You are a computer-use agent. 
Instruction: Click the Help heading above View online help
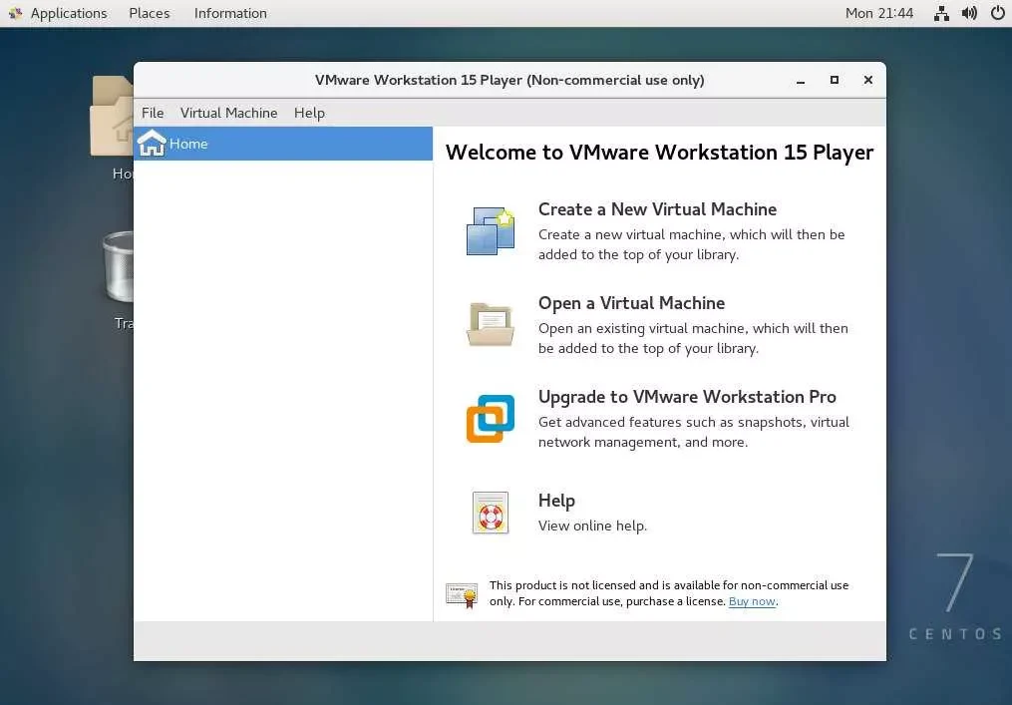pyautogui.click(x=556, y=501)
